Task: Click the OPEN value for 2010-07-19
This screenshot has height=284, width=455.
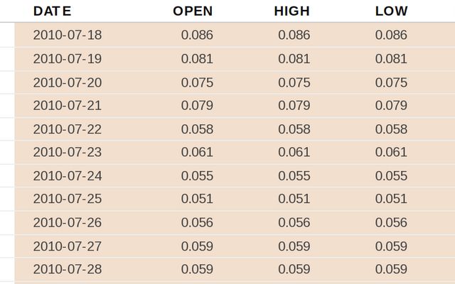Action: pos(197,59)
